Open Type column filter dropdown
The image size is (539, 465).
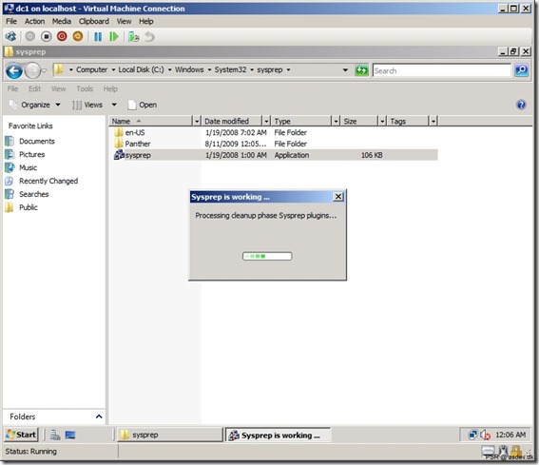[x=337, y=121]
